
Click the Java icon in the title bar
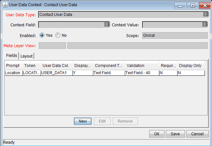(x=5, y=5)
